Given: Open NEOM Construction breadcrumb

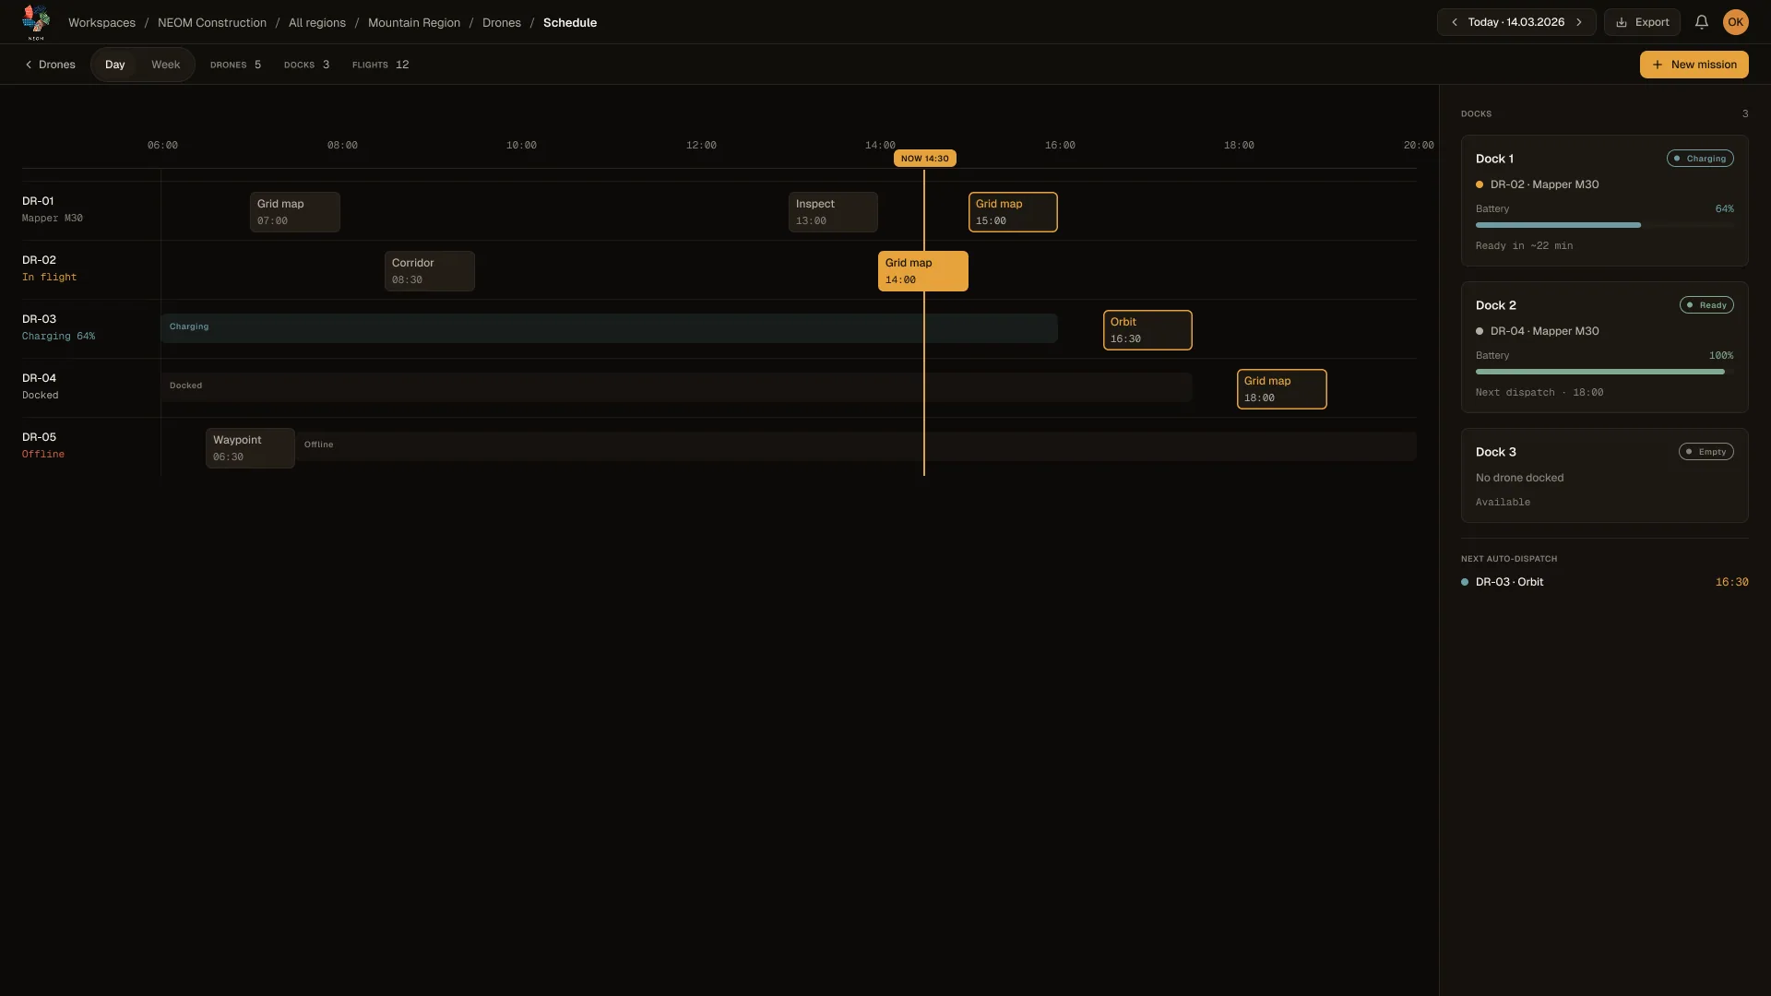Looking at the screenshot, I should (x=212, y=23).
